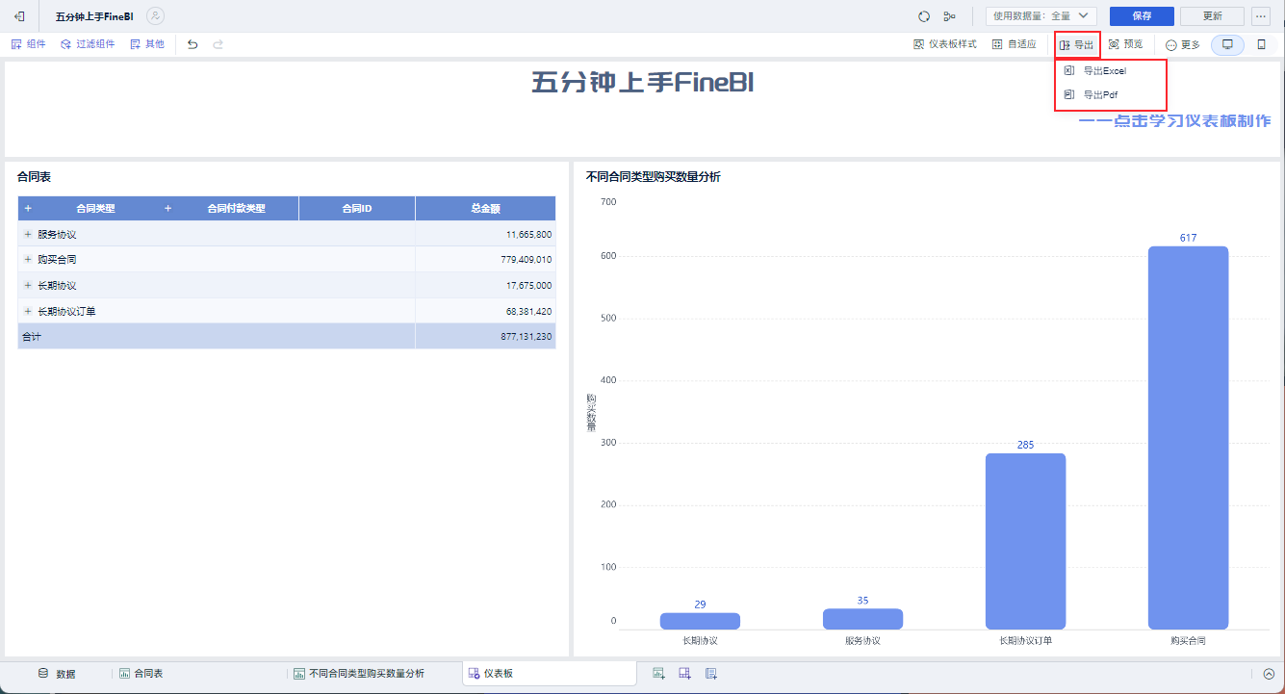This screenshot has width=1285, height=694.
Task: Click the amount 17,675,000
Action: coord(528,286)
